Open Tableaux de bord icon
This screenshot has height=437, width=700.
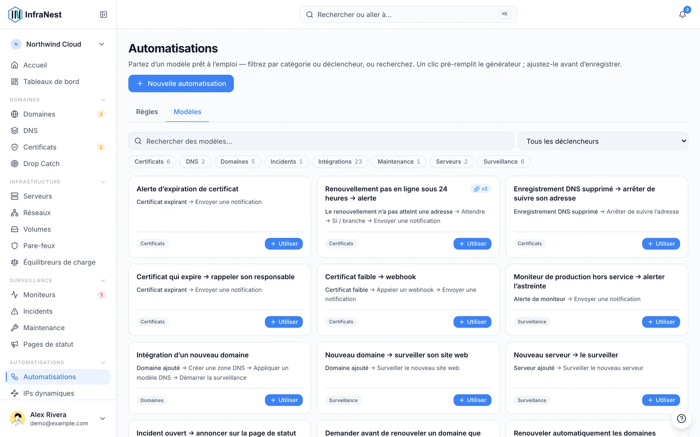click(x=15, y=82)
